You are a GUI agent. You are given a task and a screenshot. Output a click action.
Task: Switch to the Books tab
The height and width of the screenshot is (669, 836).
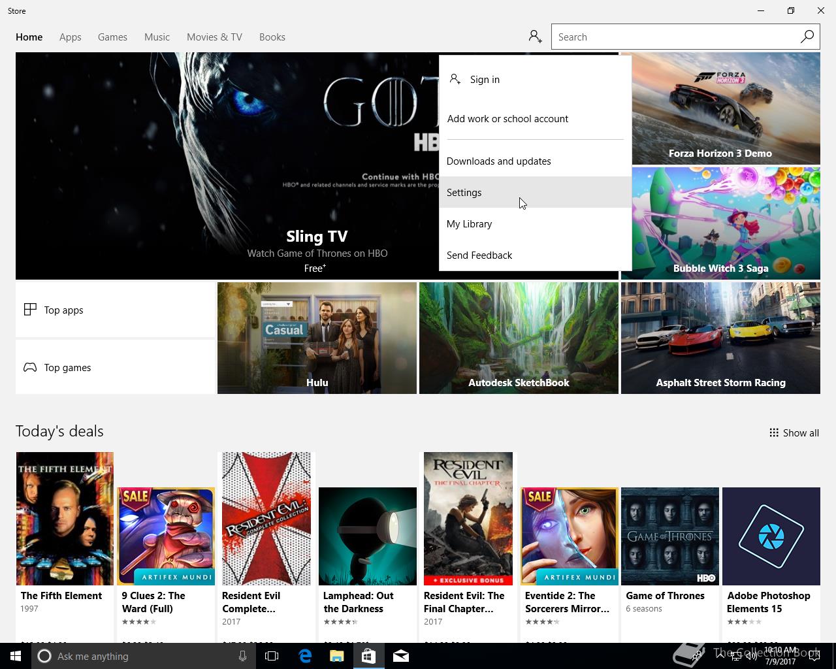(272, 37)
